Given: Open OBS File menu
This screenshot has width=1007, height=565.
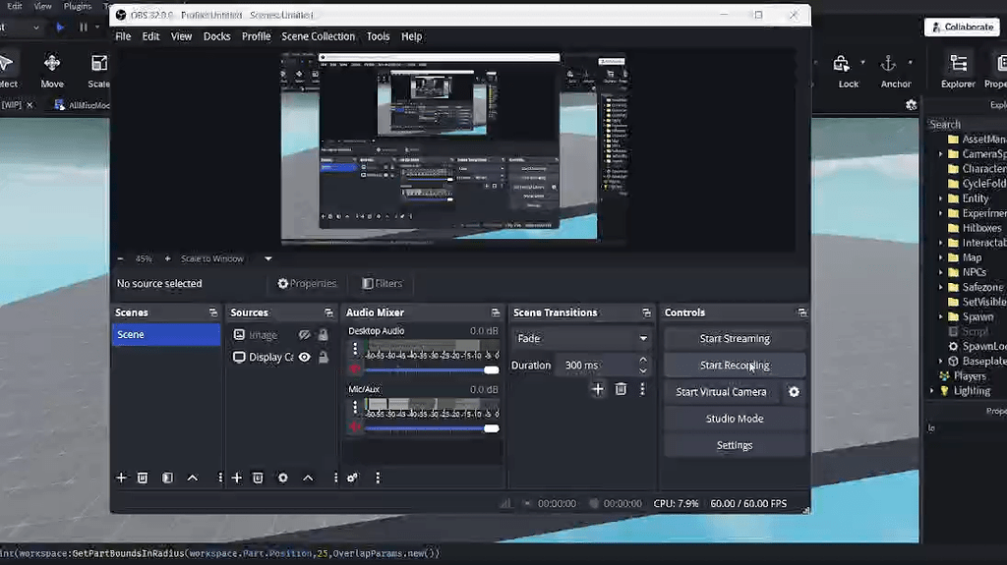Looking at the screenshot, I should point(123,36).
